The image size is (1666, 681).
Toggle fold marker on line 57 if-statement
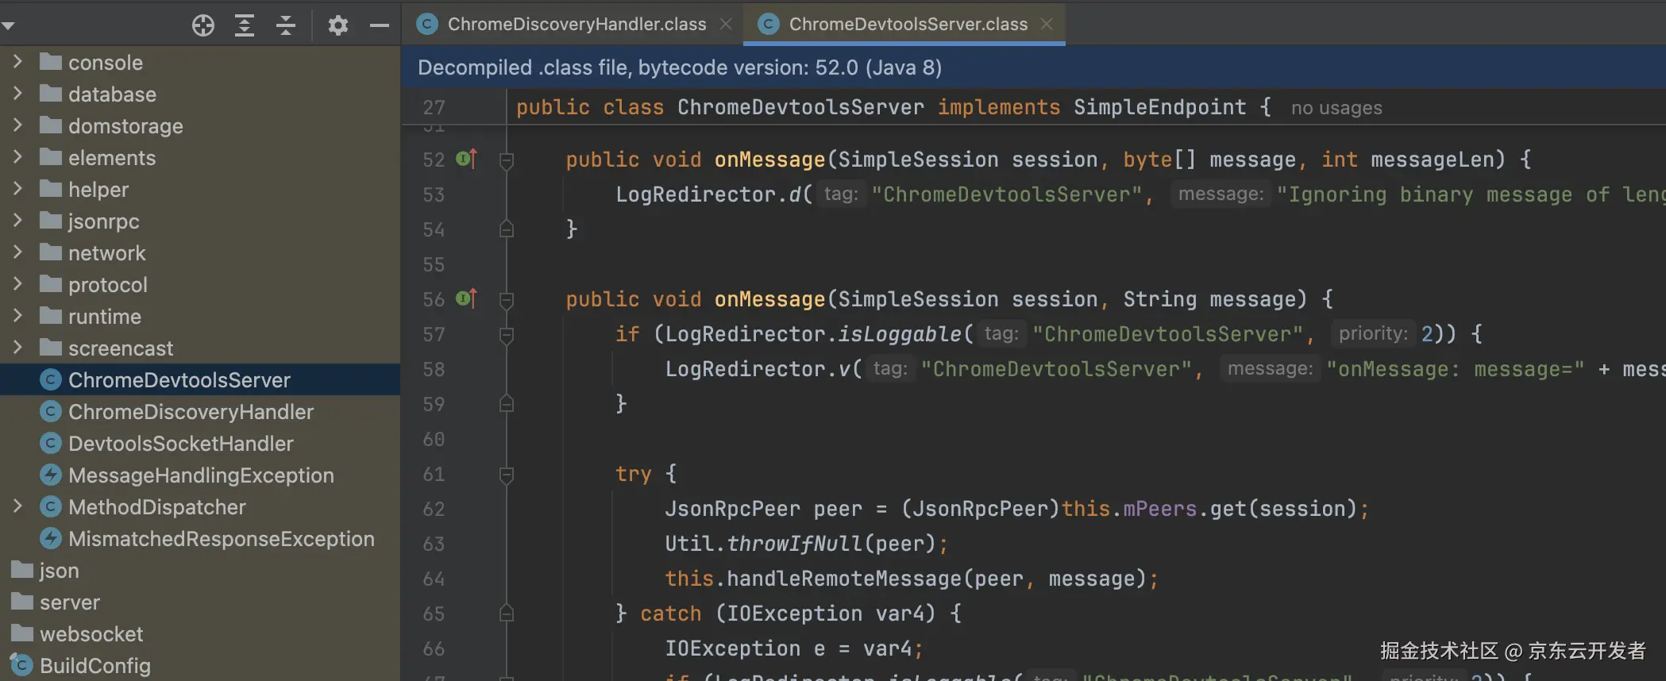(507, 336)
